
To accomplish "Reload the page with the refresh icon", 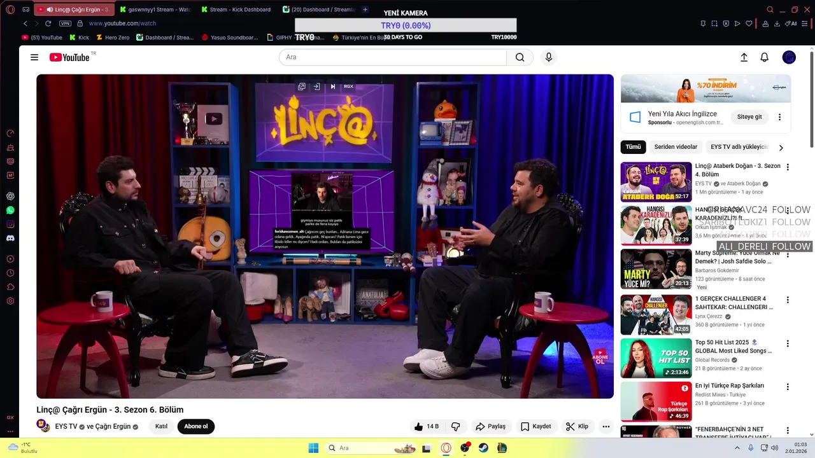I will 48,24.
